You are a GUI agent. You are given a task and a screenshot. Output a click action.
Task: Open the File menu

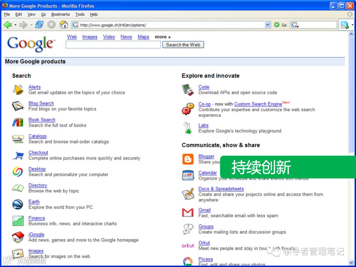coord(7,14)
